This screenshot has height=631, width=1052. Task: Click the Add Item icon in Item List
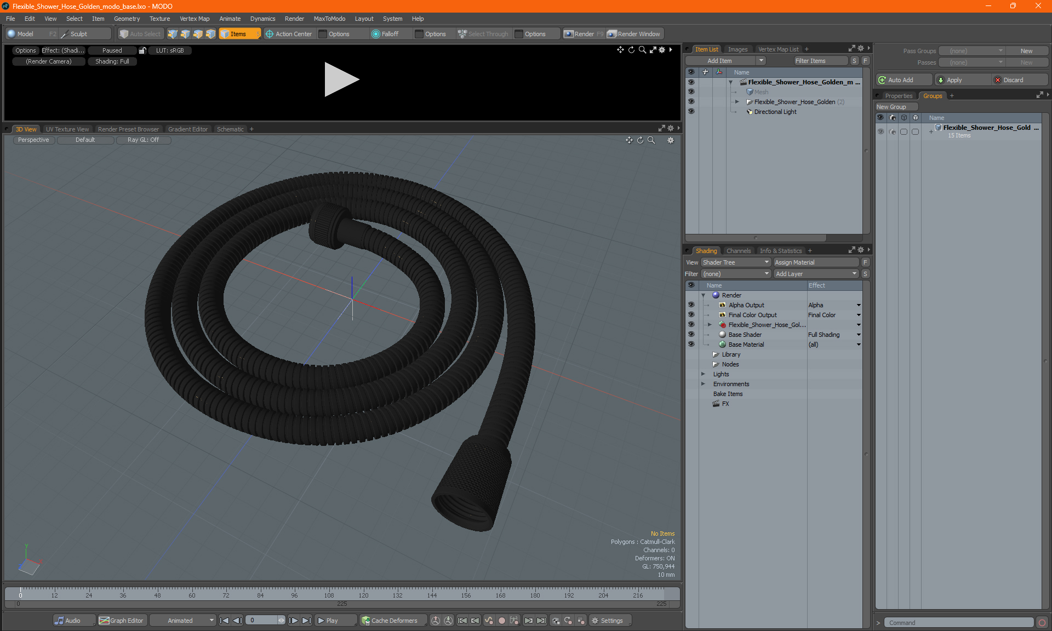(728, 60)
